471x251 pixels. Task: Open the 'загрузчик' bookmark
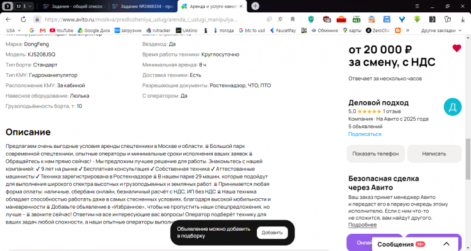pos(128,30)
